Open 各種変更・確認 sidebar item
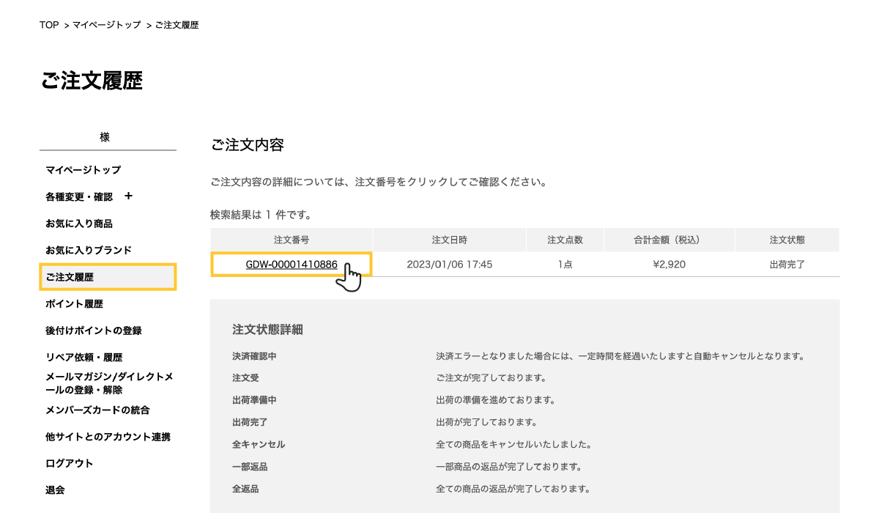 pyautogui.click(x=79, y=197)
